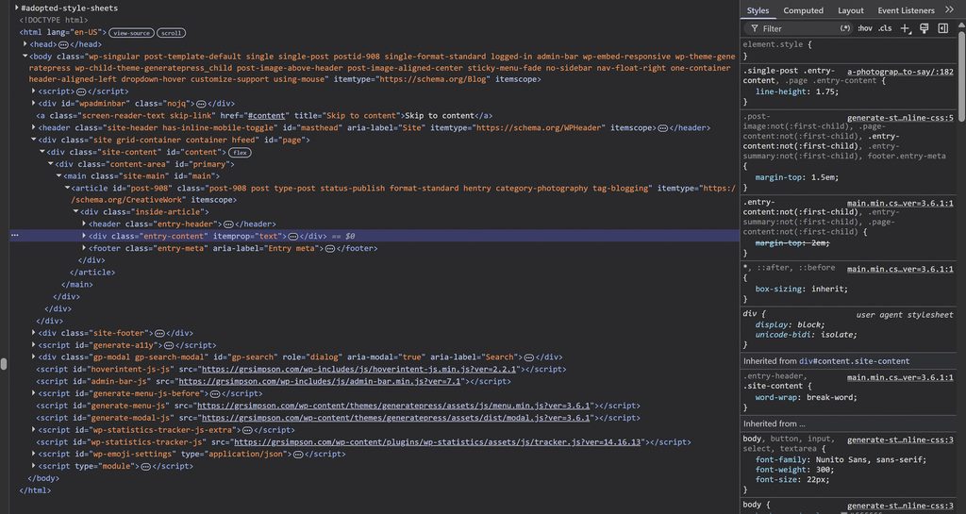Expand the head element
The height and width of the screenshot is (514, 966).
tap(25, 44)
